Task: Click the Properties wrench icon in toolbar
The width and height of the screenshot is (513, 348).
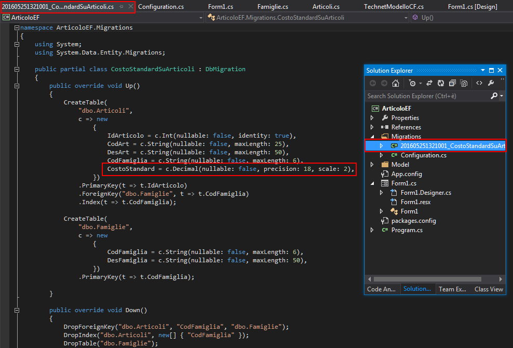Action: point(491,83)
